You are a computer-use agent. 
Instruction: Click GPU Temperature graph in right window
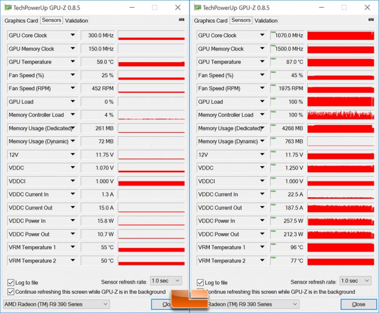tap(341, 62)
